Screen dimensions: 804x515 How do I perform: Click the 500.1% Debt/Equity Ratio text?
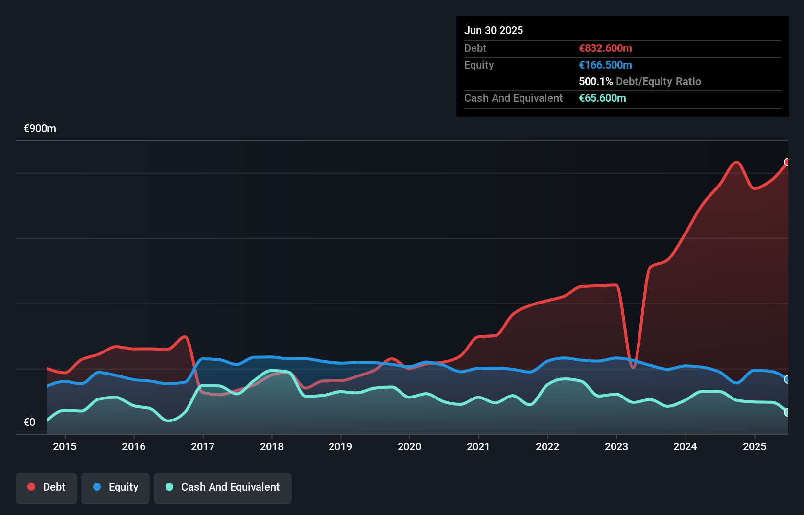coord(640,81)
